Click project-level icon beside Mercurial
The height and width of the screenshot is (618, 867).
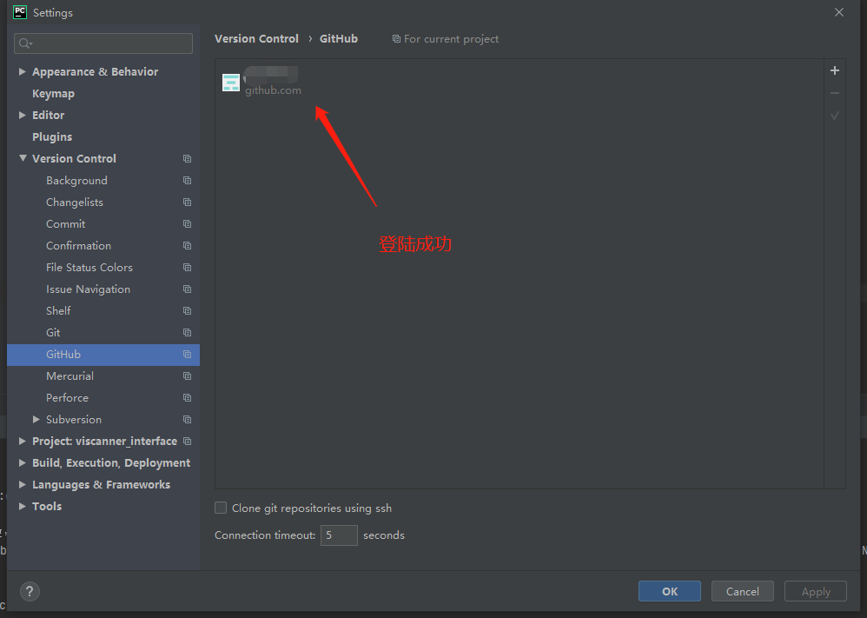point(187,375)
